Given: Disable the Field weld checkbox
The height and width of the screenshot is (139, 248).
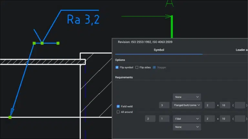Looking at the screenshot, I should (118, 106).
